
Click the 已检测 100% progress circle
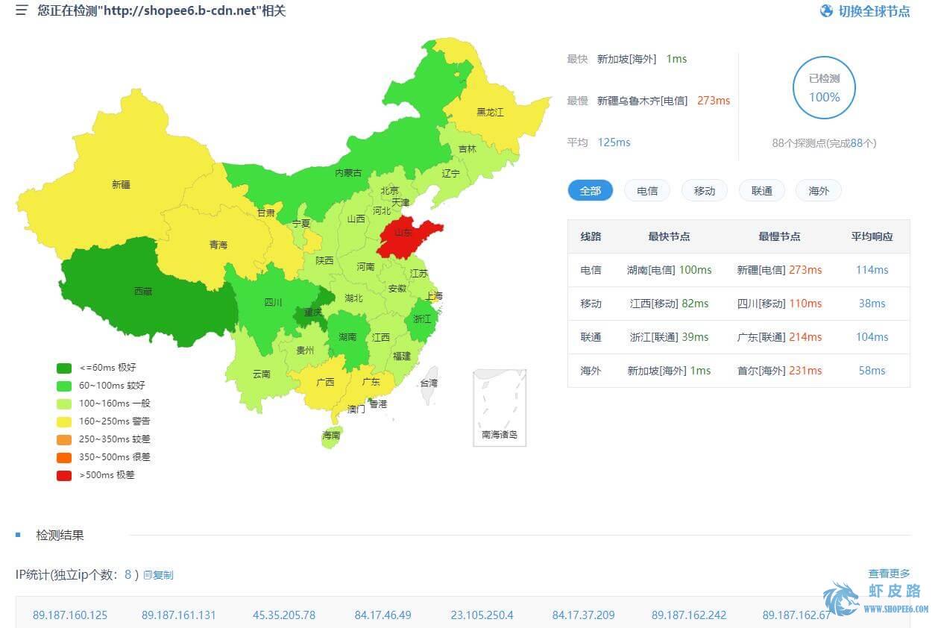coord(824,89)
